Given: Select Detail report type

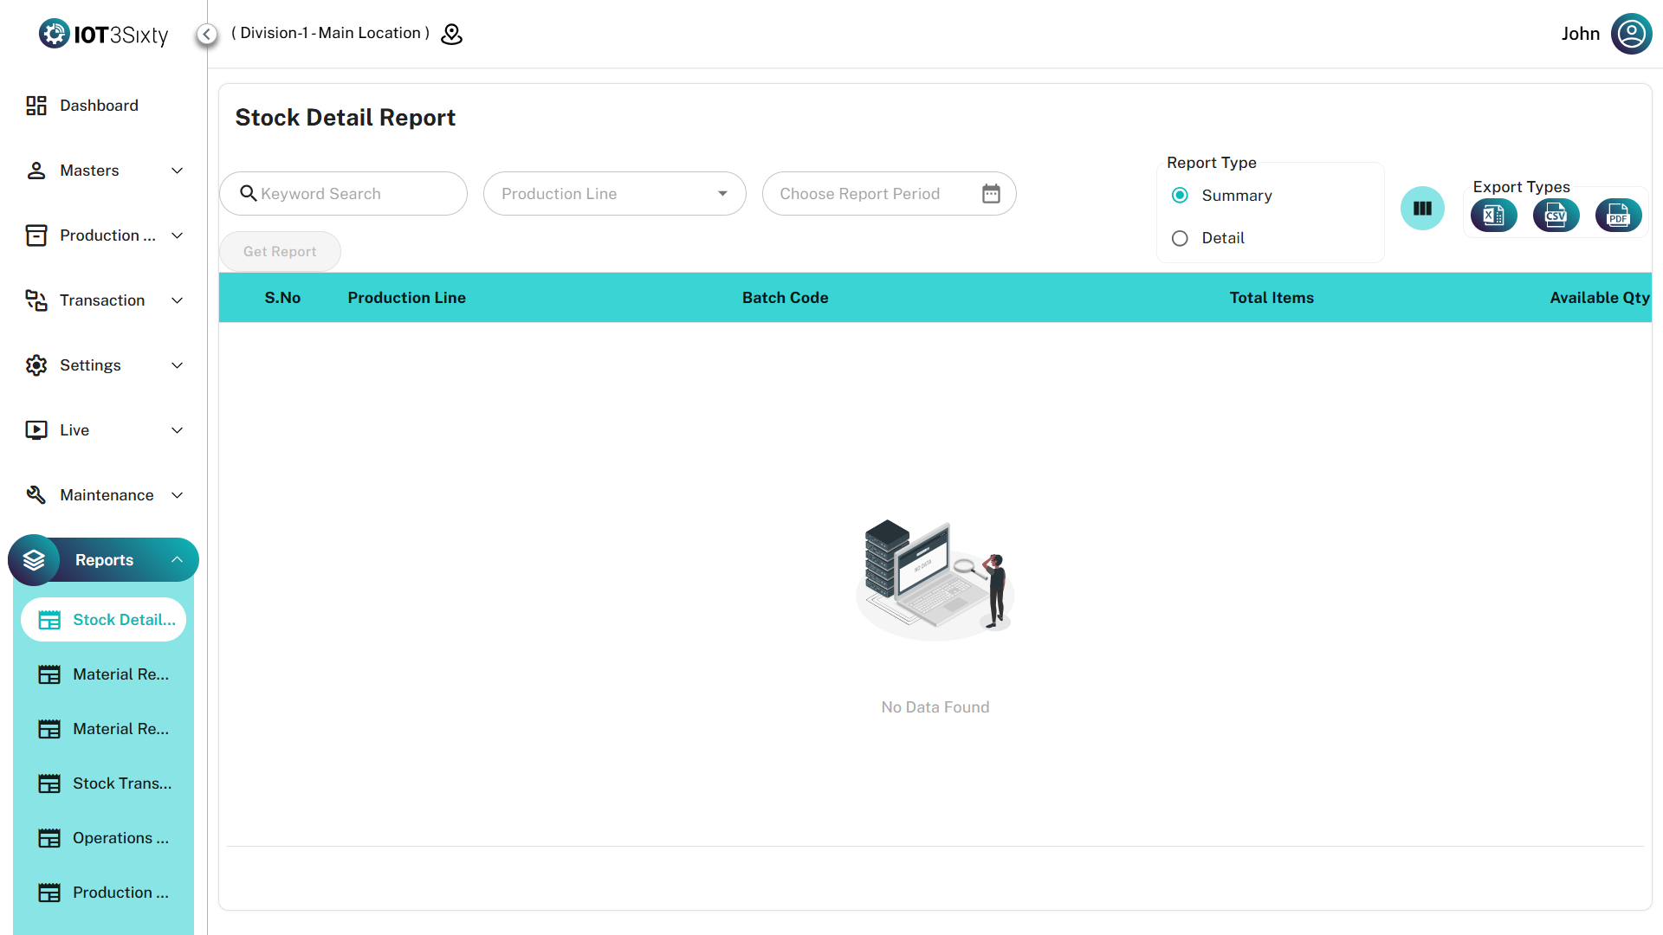Looking at the screenshot, I should point(1180,238).
